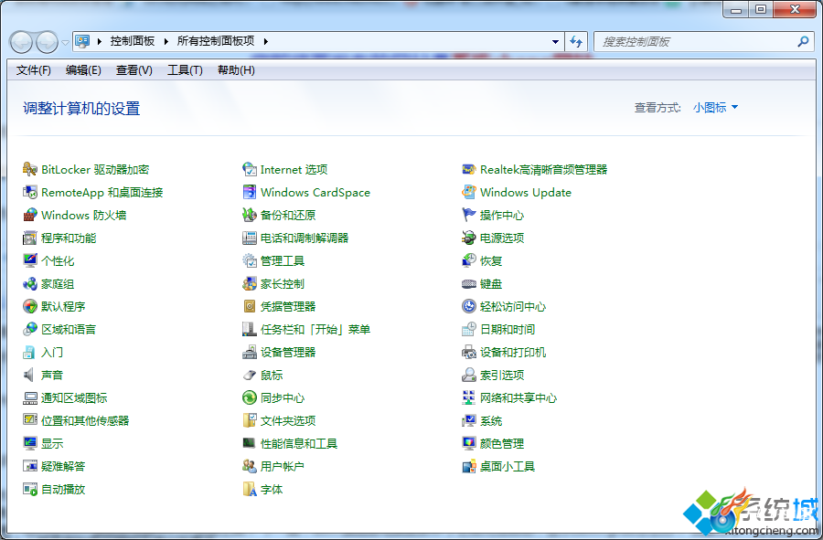Open the 疑难解答 link
Viewport: 823px width, 540px height.
click(x=63, y=466)
